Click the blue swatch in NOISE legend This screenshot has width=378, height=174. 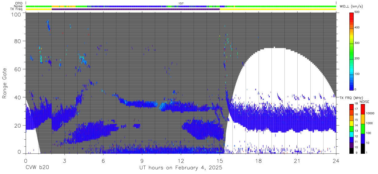(362, 138)
